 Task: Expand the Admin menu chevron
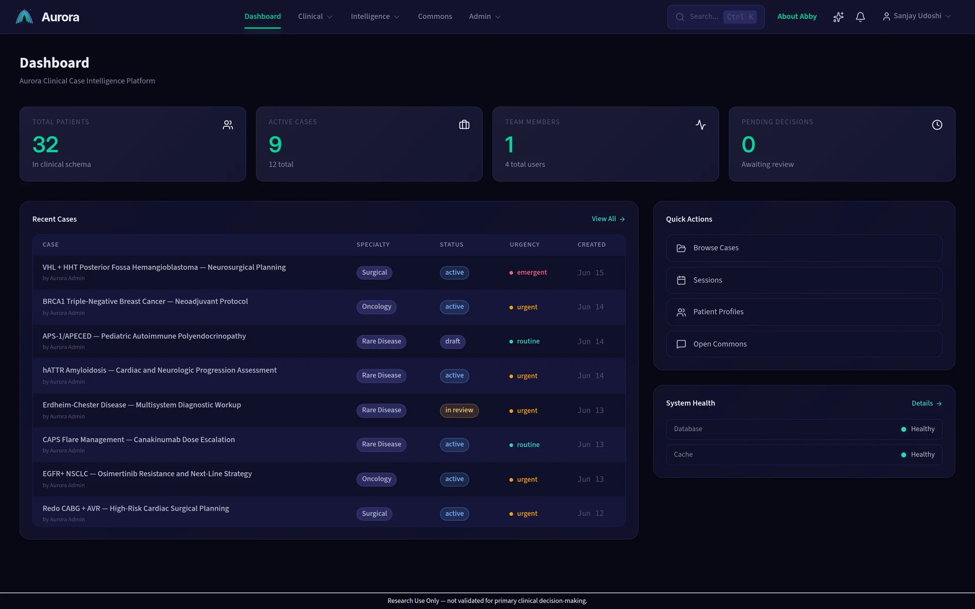pyautogui.click(x=498, y=17)
